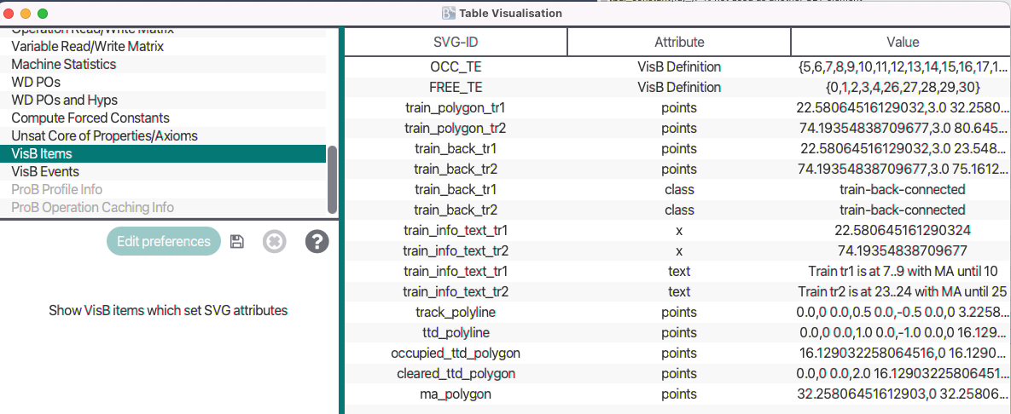Sort by the SVG-ID column header
Screen dimensions: 1011x414
tap(456, 42)
